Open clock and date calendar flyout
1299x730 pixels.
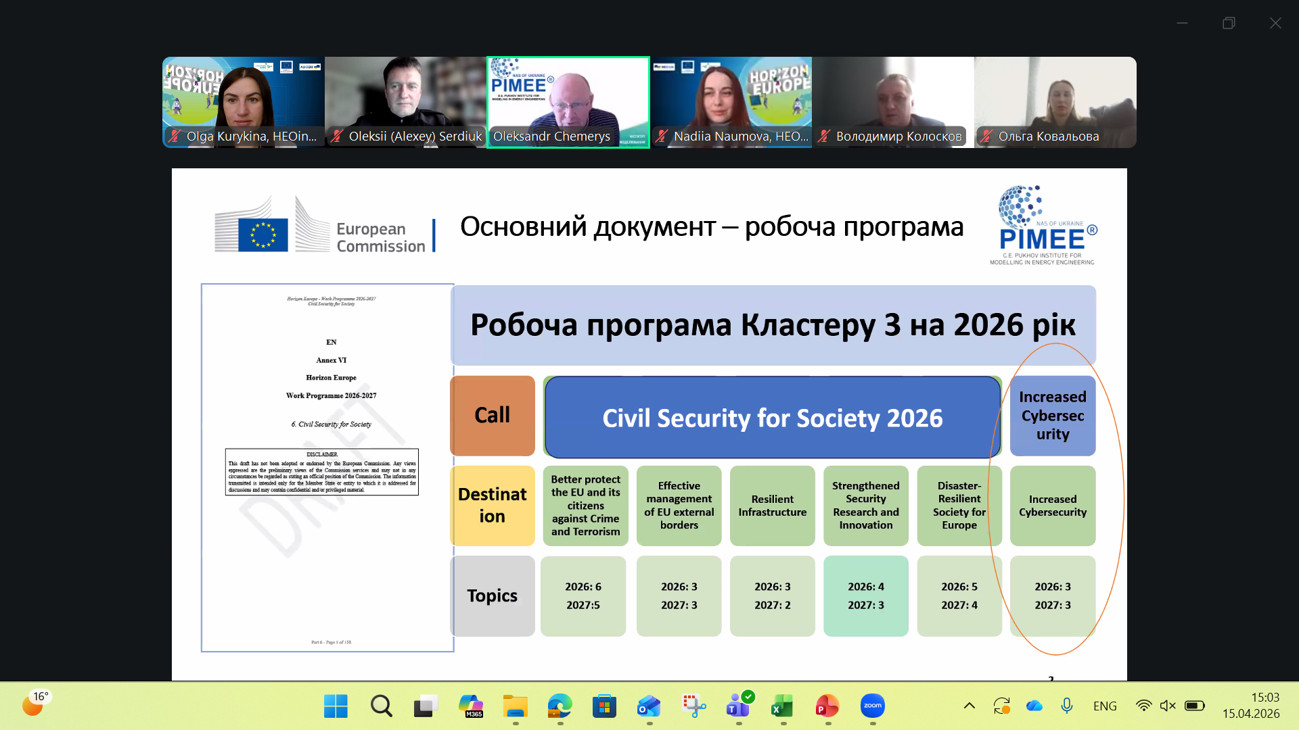pos(1251,705)
